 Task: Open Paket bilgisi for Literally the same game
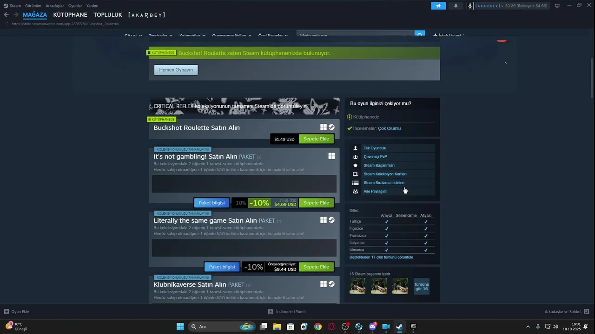tap(222, 267)
